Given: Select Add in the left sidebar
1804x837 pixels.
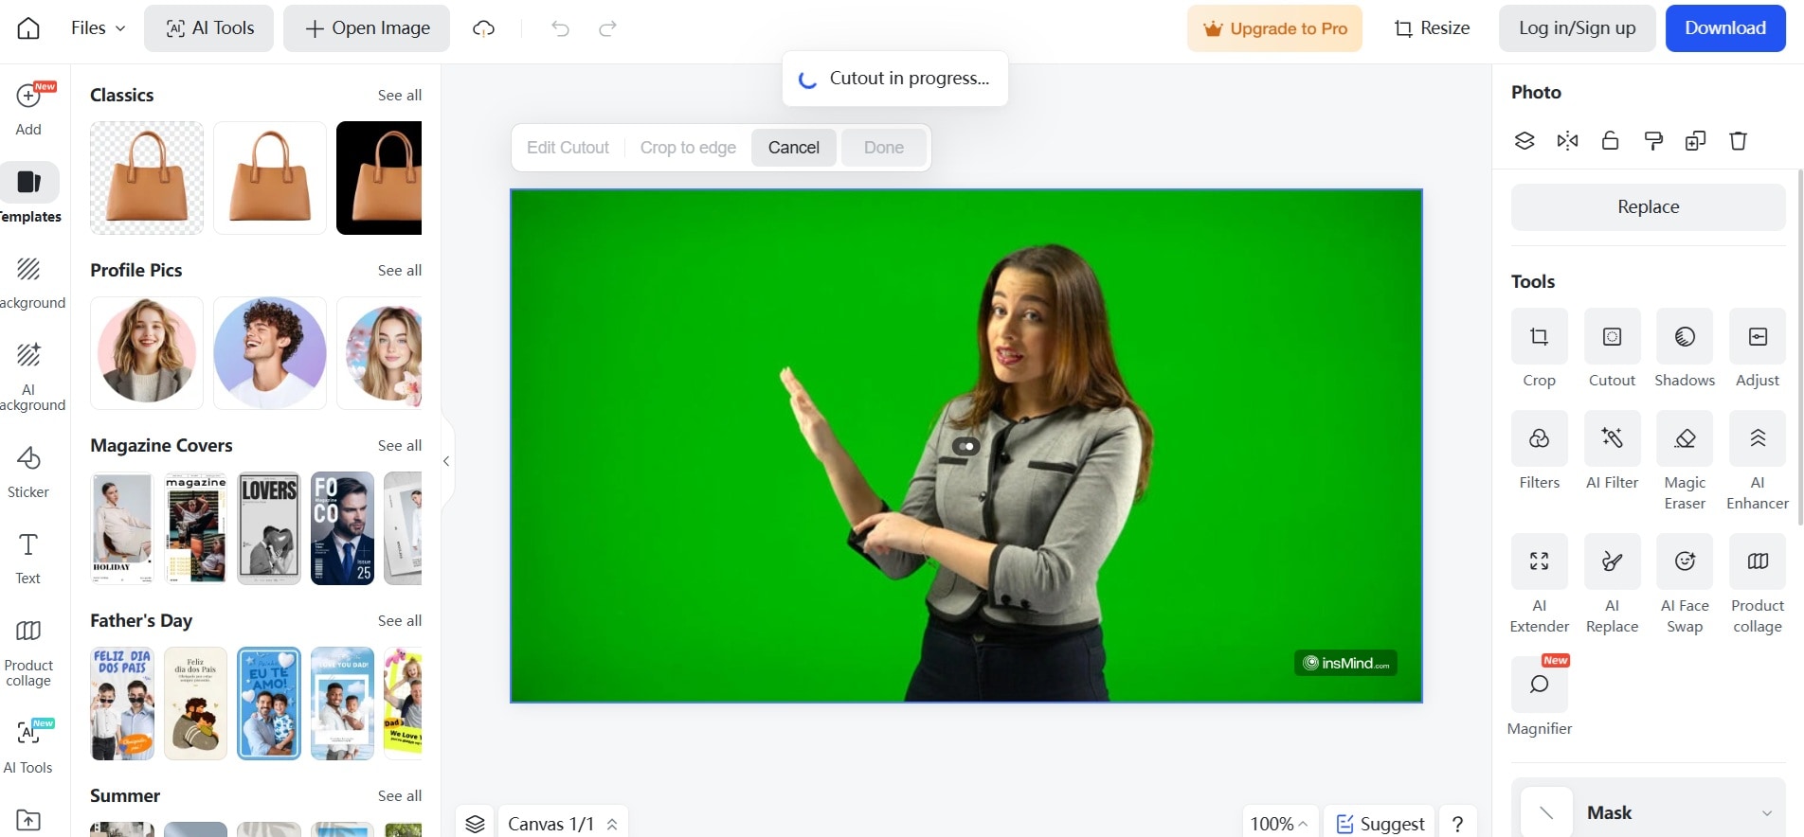Looking at the screenshot, I should pos(28,109).
